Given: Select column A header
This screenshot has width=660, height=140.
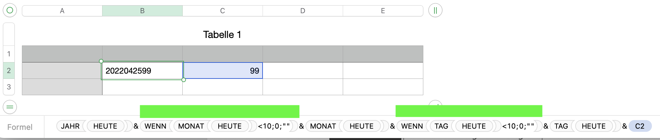Looking at the screenshot, I should point(62,11).
